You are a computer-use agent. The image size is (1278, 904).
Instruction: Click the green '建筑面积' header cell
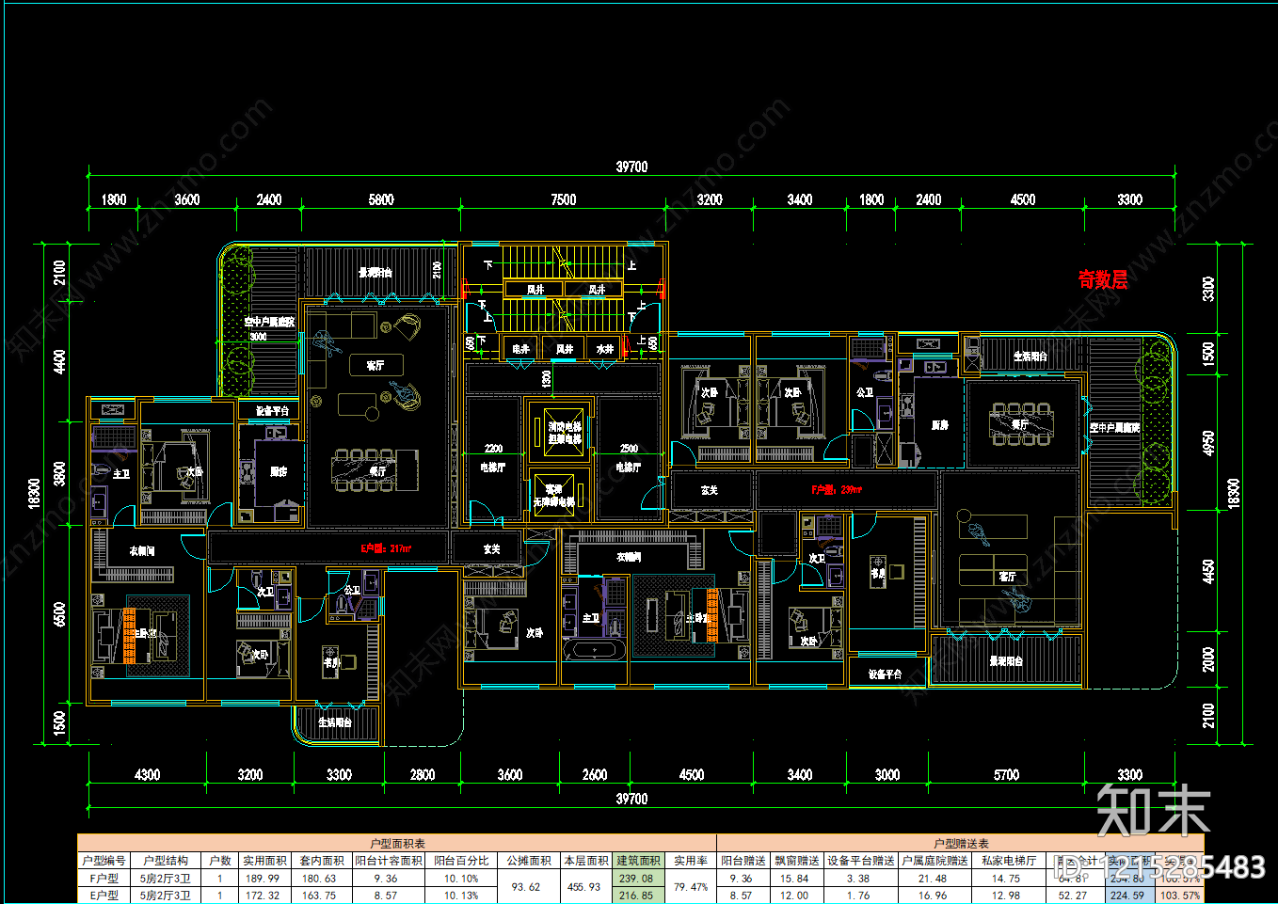638,861
